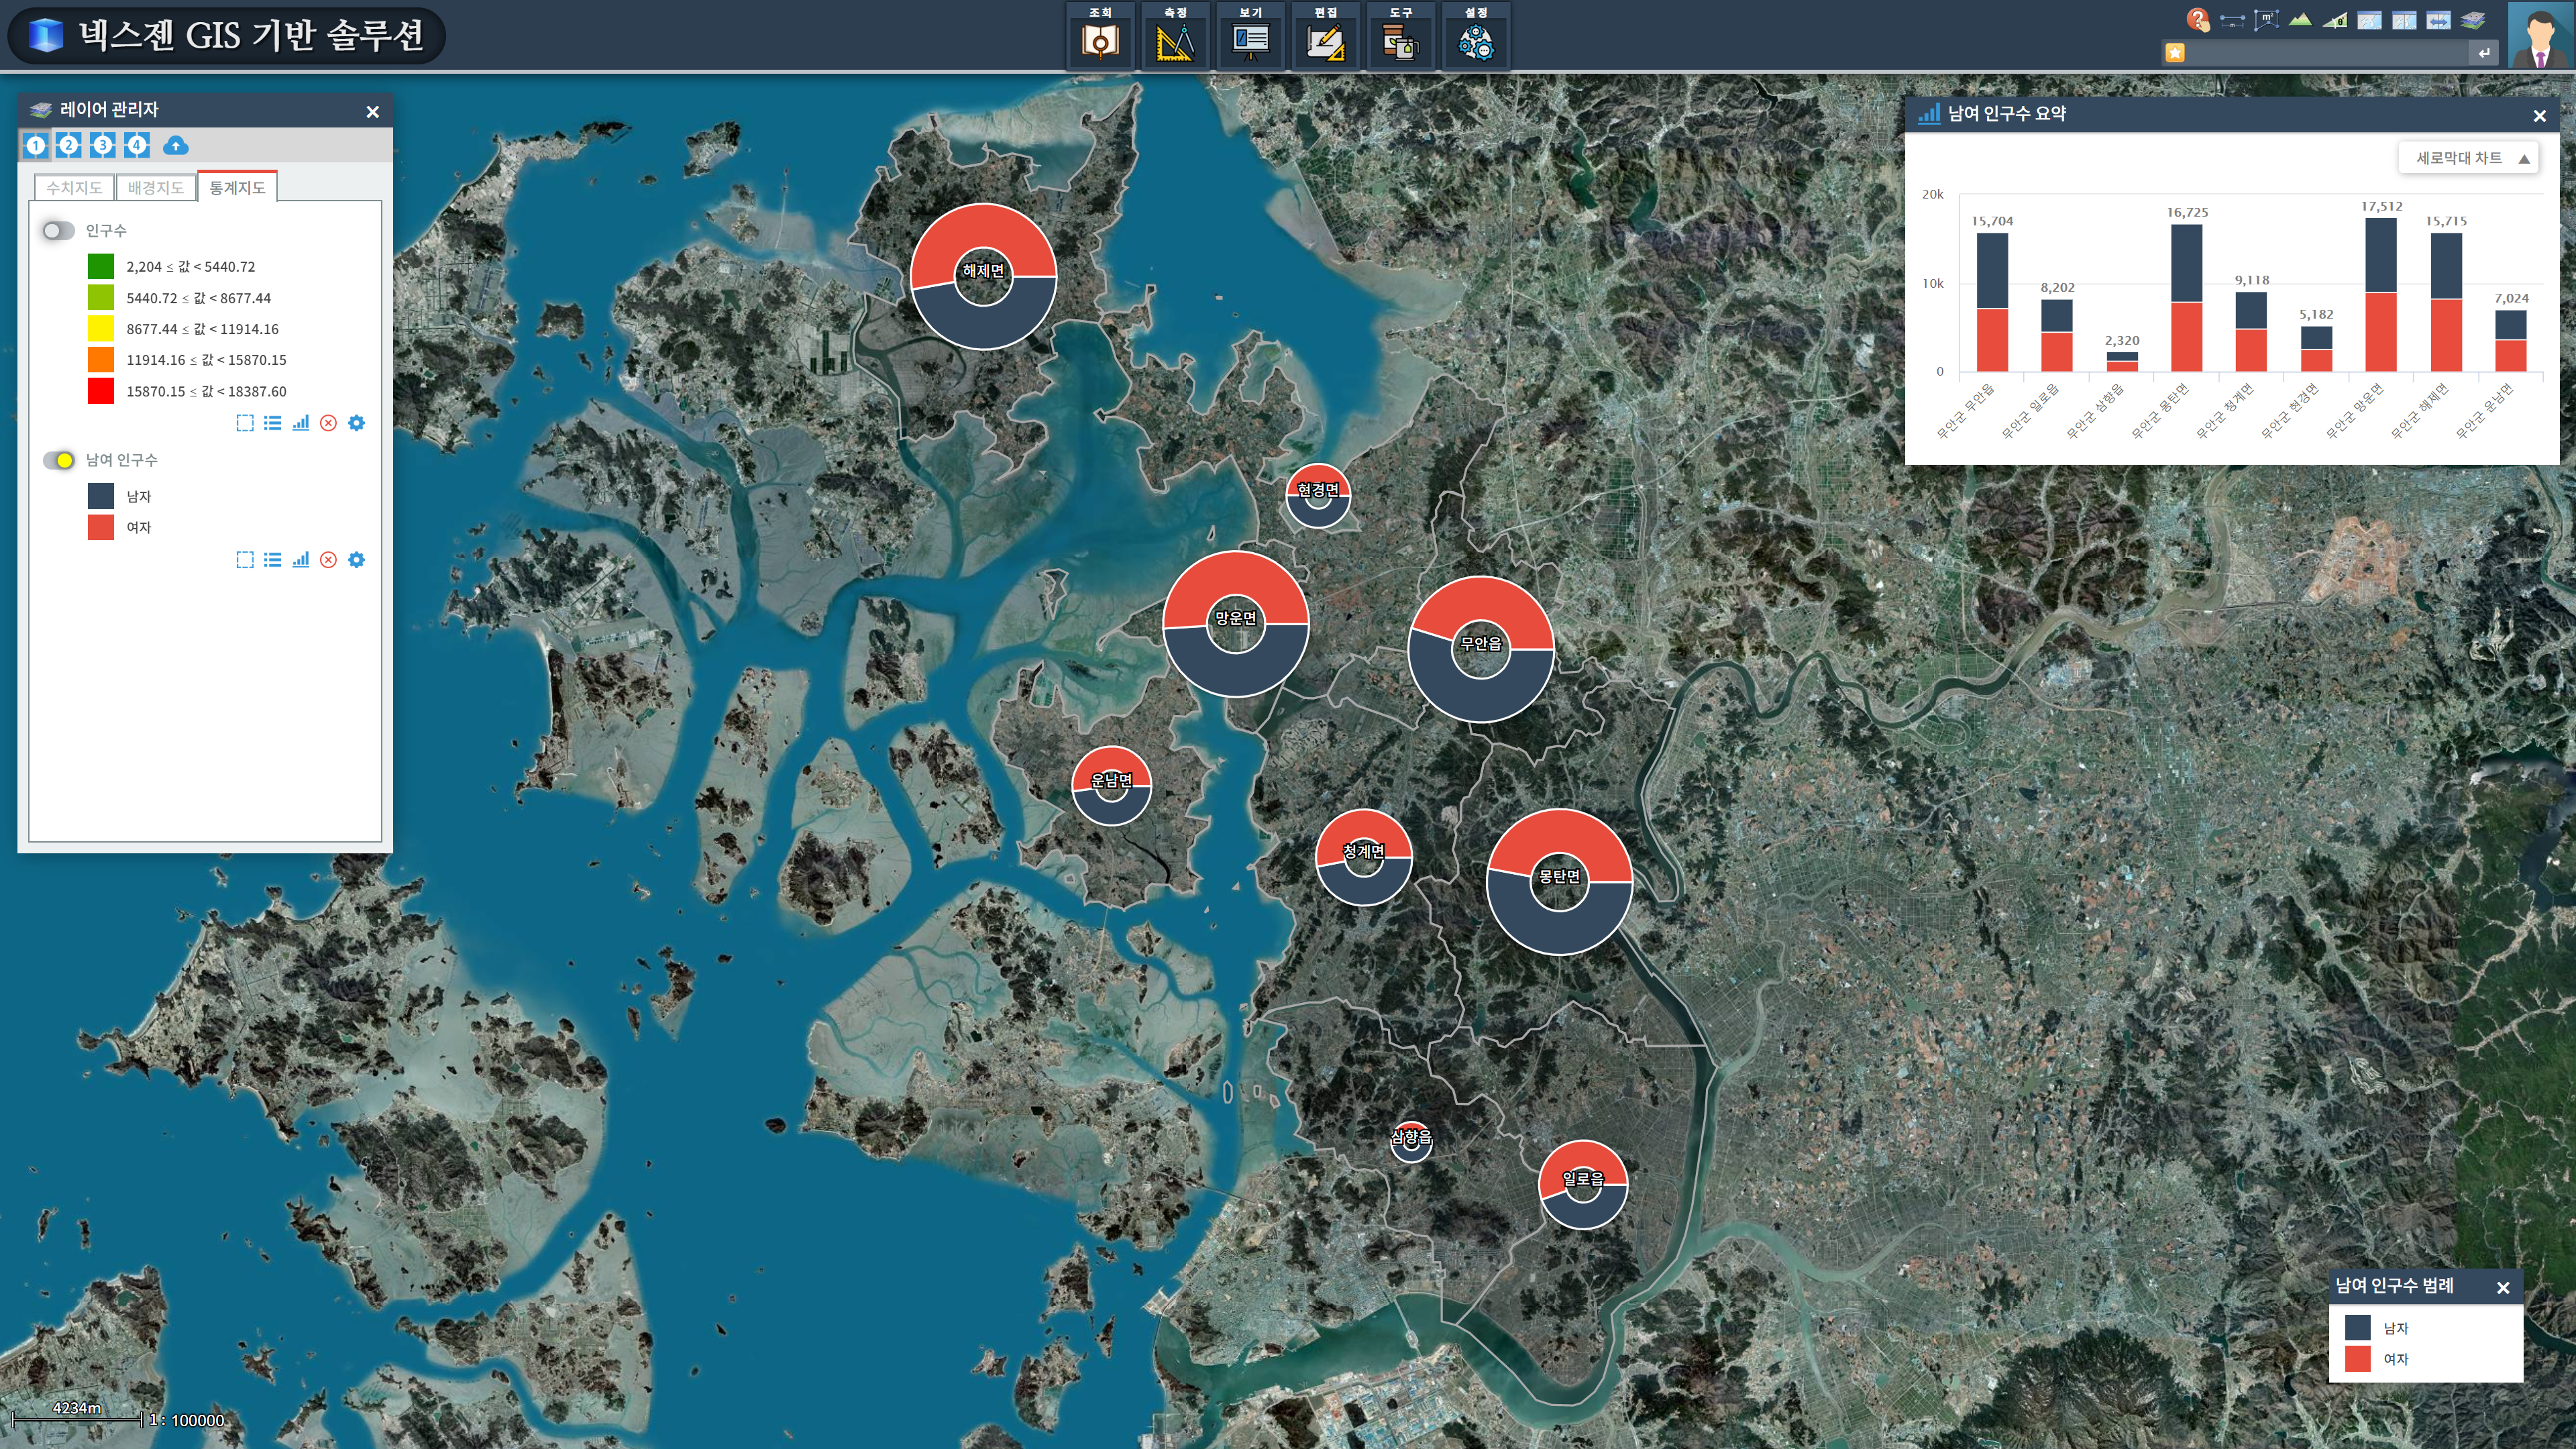Close the 레이어 관리자 panel
This screenshot has width=2576, height=1449.
373,112
